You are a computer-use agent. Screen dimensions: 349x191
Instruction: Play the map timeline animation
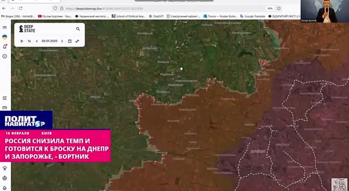click(x=22, y=41)
